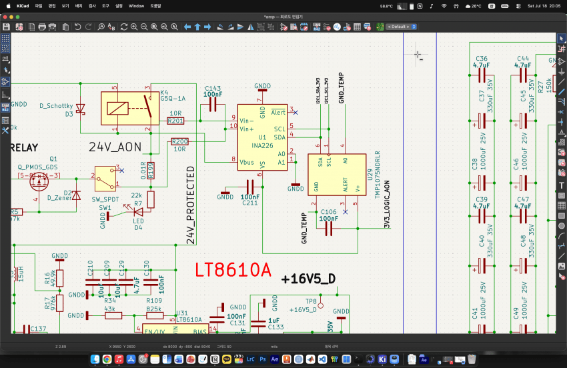The width and height of the screenshot is (567, 368).
Task: Open the 편집 (Edit) menu
Action: tap(52, 6)
